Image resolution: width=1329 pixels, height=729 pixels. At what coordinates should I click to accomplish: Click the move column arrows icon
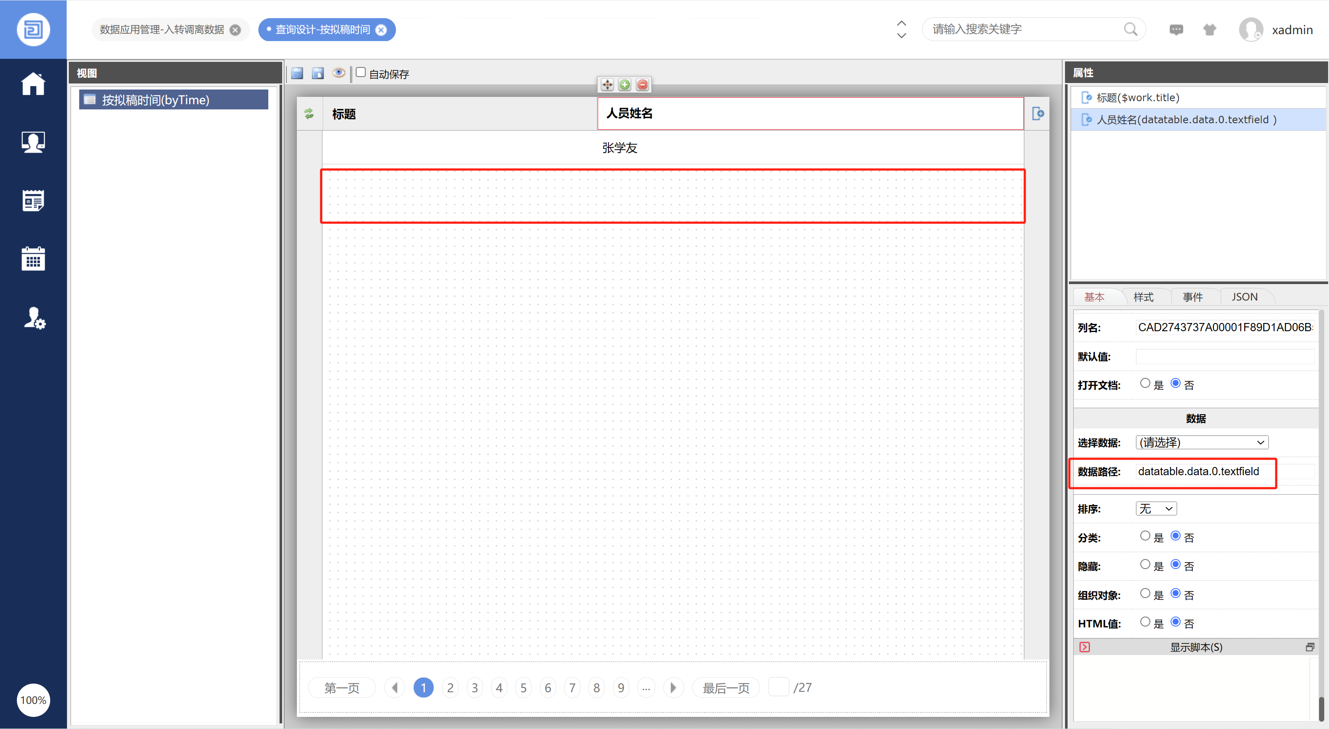(607, 85)
